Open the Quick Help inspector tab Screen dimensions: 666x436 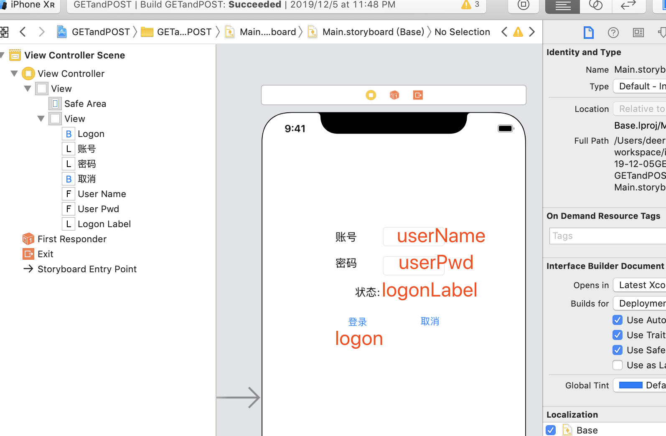coord(613,33)
